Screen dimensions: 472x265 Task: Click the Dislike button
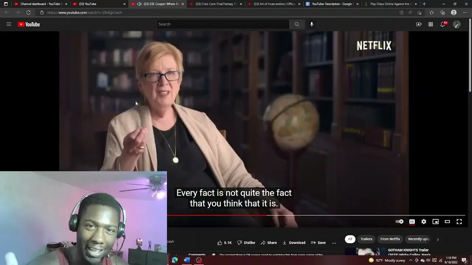pos(246,243)
